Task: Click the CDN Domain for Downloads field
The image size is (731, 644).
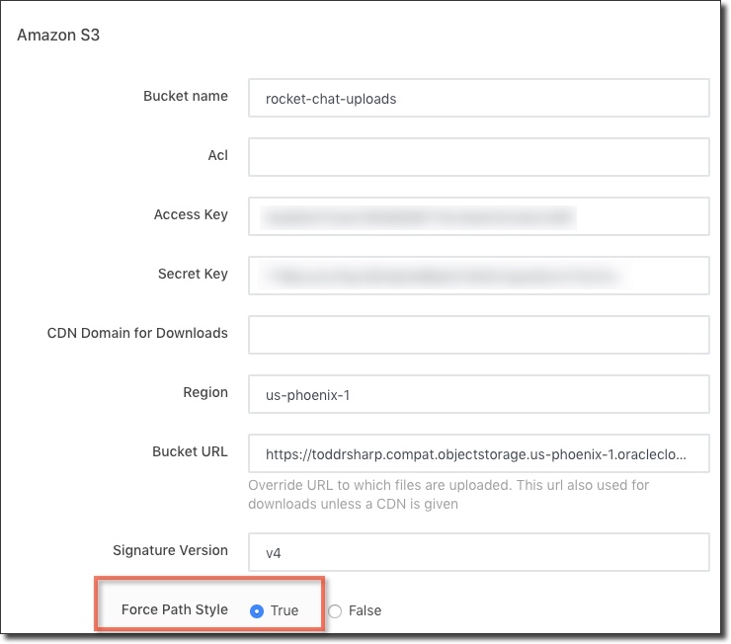Action: [x=478, y=335]
